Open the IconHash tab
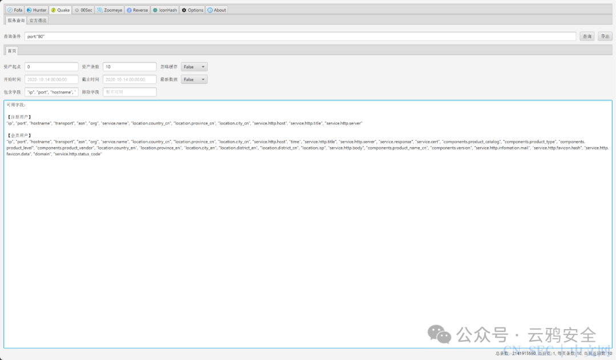The image size is (616, 360). point(165,10)
